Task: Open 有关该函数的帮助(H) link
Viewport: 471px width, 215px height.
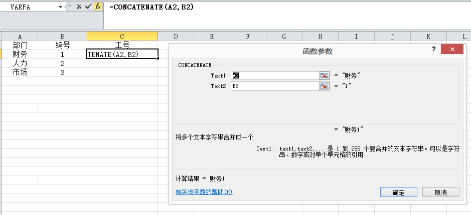Action: [204, 192]
